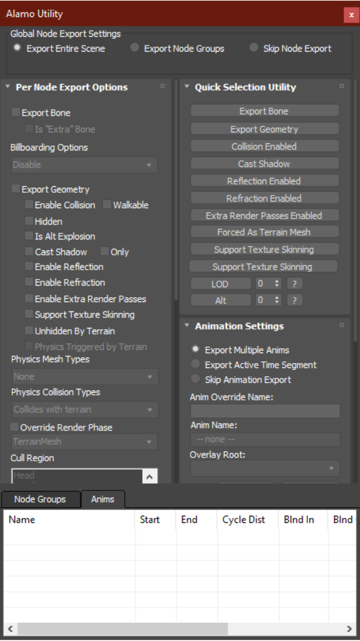Toggle Enable Collision checkbox
Image resolution: width=360 pixels, height=641 pixels.
28,204
